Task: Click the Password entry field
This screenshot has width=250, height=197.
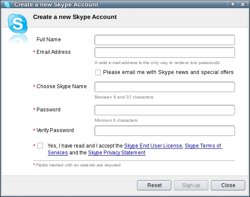Action: (165, 110)
